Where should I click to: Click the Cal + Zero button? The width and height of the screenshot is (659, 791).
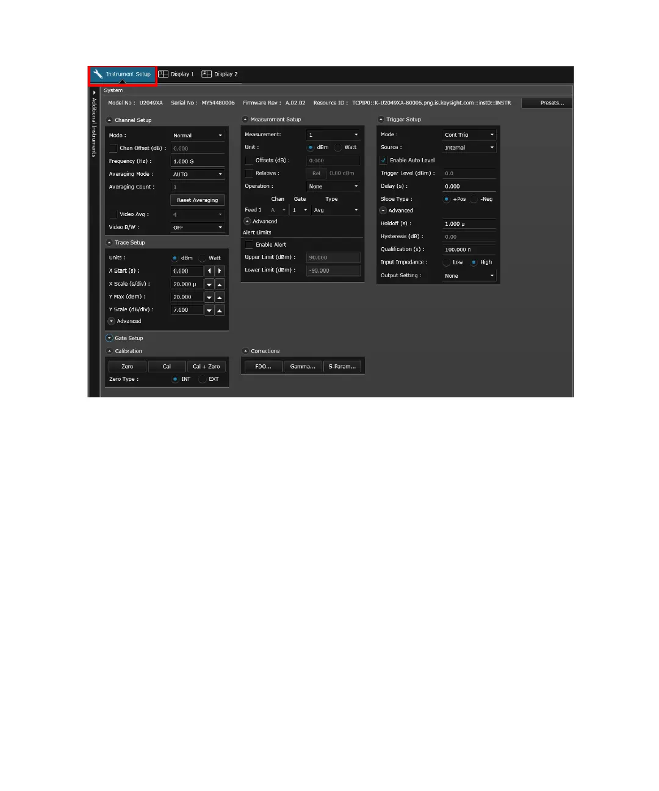(x=206, y=366)
